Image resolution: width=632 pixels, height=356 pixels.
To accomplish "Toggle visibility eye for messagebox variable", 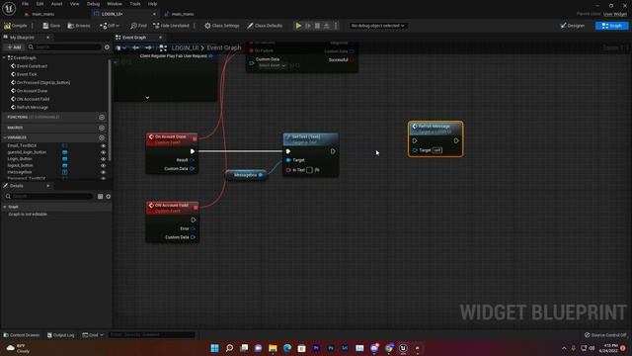I will tap(103, 172).
